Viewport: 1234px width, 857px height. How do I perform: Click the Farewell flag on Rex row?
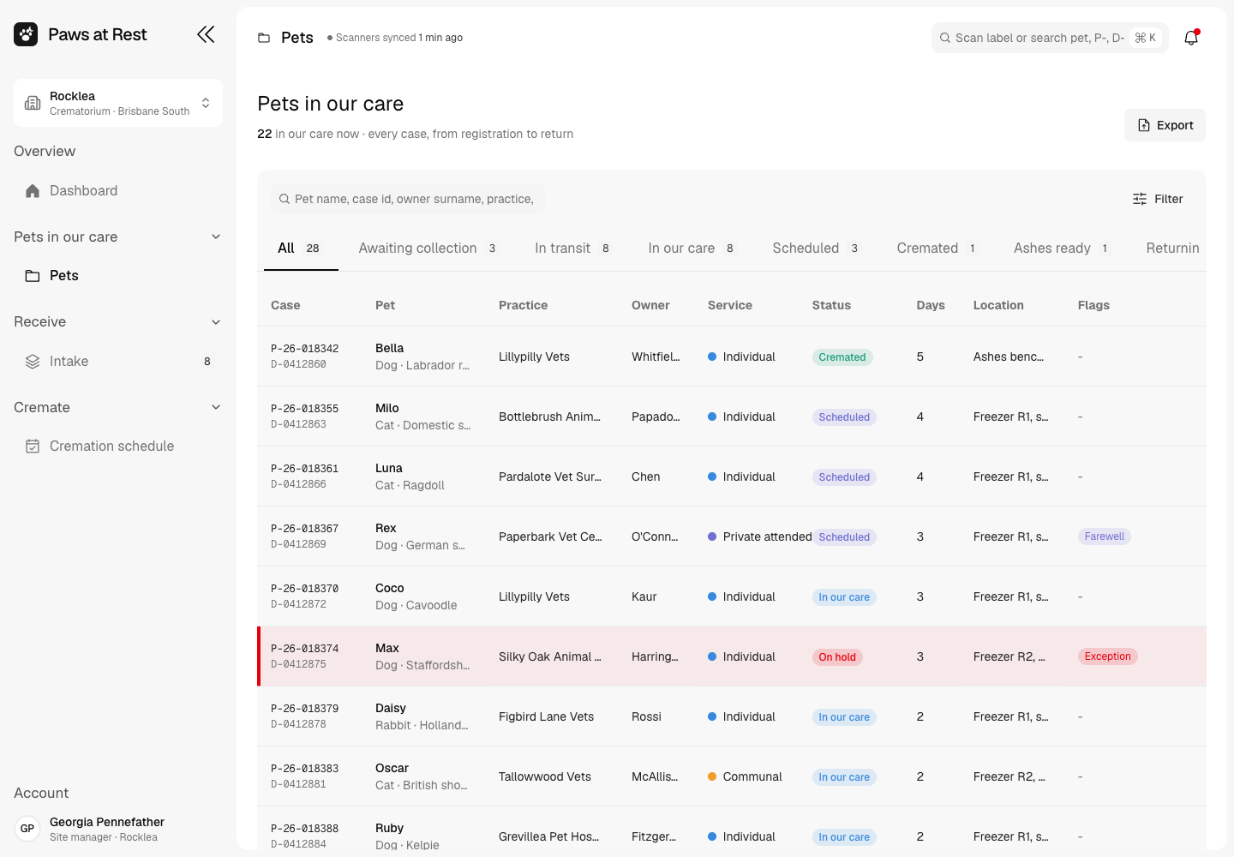pyautogui.click(x=1105, y=536)
